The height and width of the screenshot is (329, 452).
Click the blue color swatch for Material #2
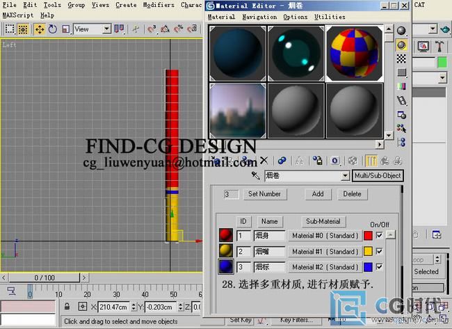[x=368, y=267]
